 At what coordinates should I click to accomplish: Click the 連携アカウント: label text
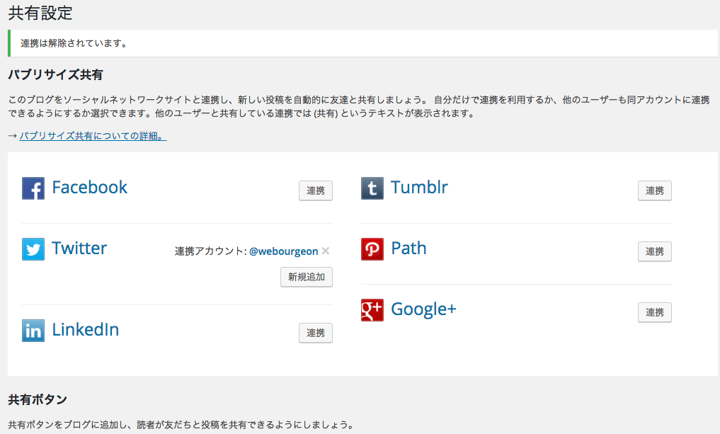tap(211, 251)
